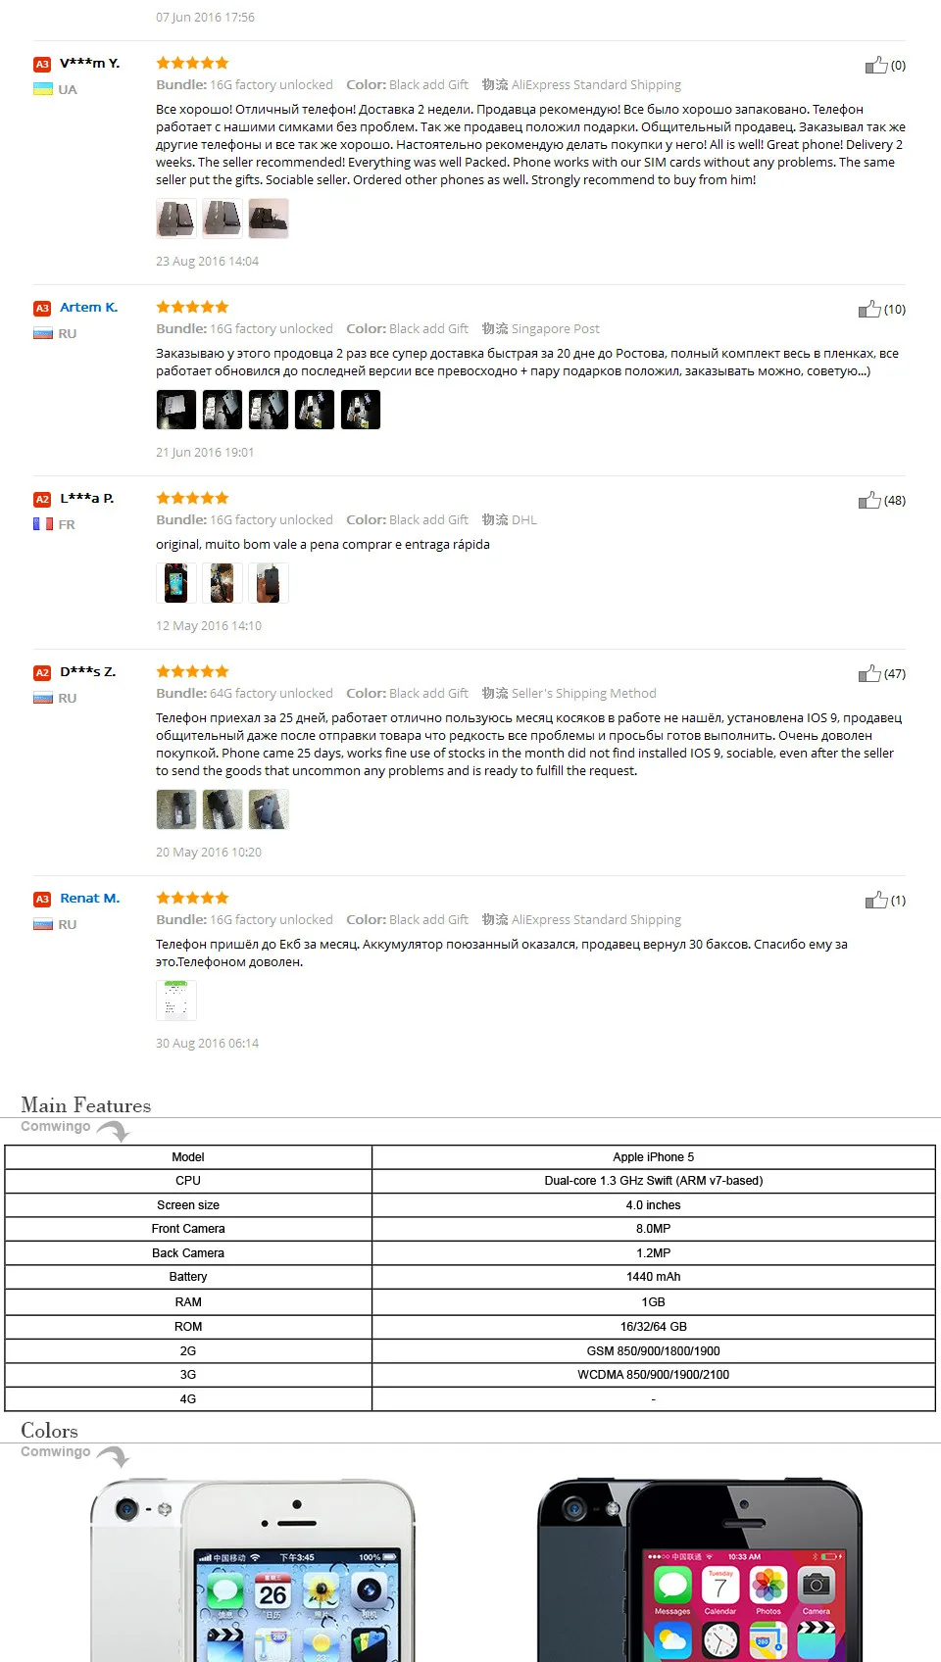Click five-star rating on L***a P. review
941x1662 pixels.
pyautogui.click(x=192, y=498)
